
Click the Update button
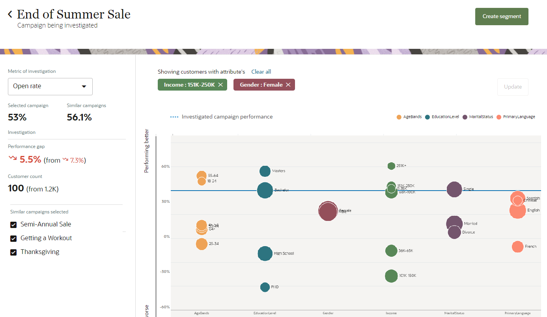(513, 87)
